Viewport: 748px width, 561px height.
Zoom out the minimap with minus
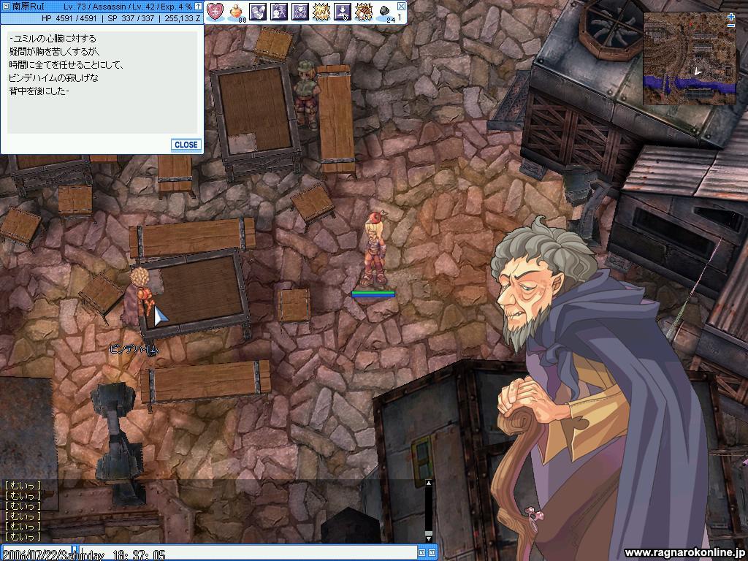[x=731, y=25]
